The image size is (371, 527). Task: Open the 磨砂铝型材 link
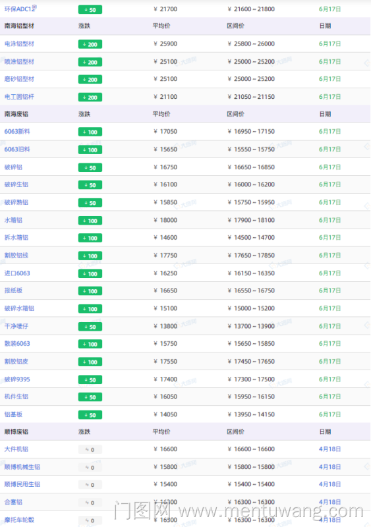(x=19, y=79)
